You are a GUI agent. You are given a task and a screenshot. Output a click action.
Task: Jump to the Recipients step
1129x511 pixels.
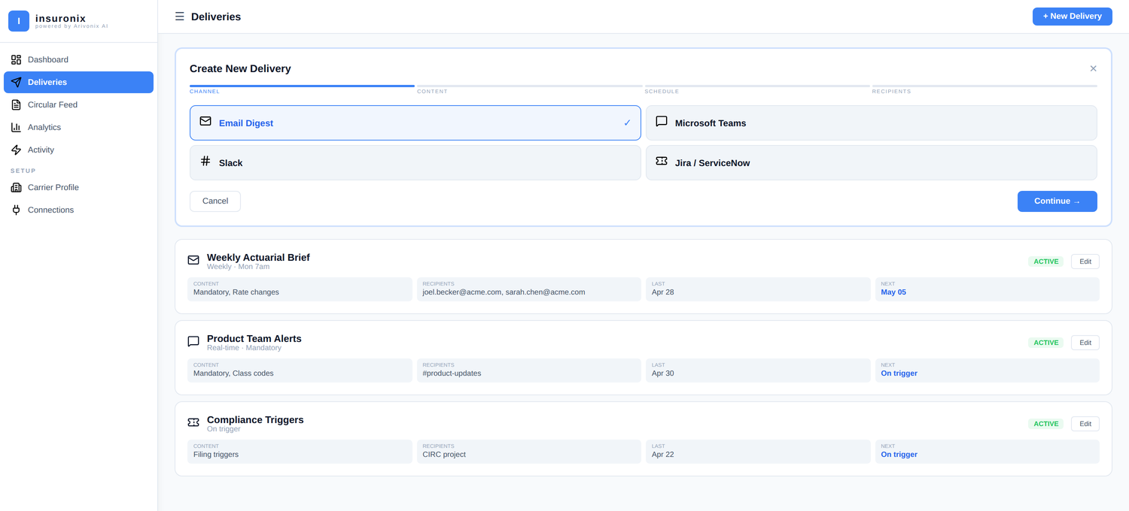click(x=984, y=89)
